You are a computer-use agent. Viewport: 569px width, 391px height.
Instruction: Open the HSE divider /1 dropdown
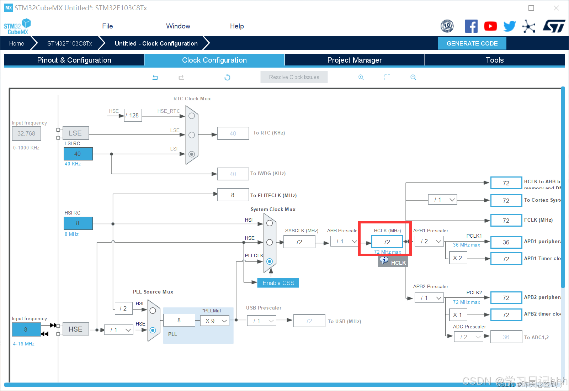(x=119, y=330)
